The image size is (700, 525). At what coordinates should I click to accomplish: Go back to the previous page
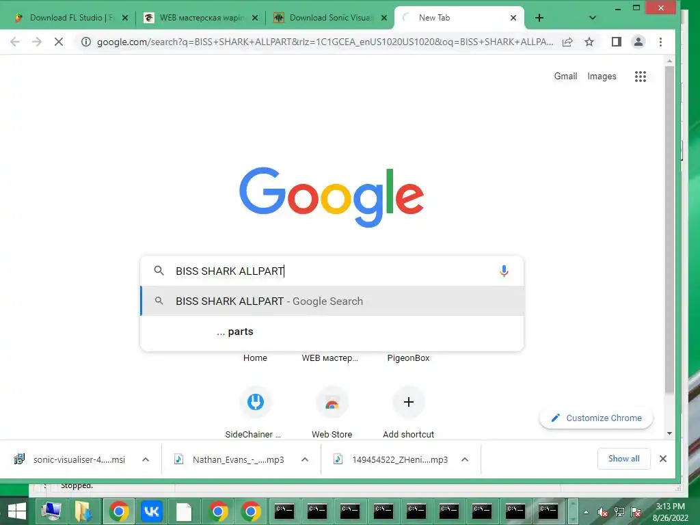(x=15, y=42)
